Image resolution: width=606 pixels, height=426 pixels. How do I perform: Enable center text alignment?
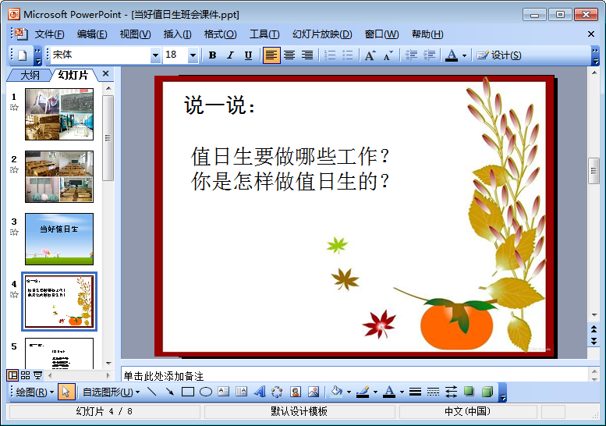289,55
